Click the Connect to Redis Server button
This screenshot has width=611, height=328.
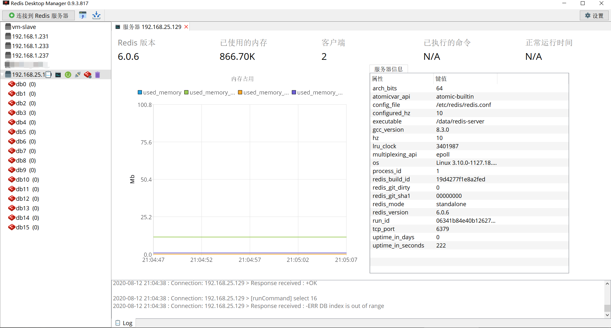[x=39, y=15]
